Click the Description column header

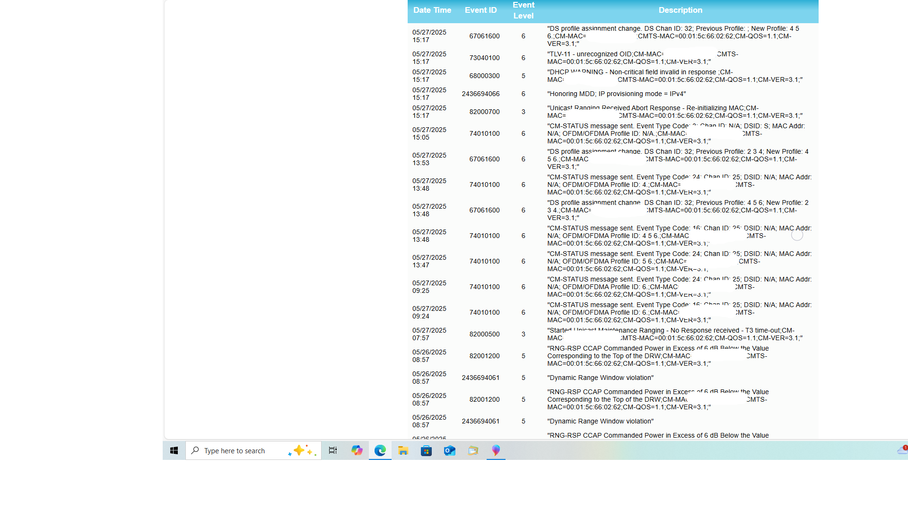681,10
